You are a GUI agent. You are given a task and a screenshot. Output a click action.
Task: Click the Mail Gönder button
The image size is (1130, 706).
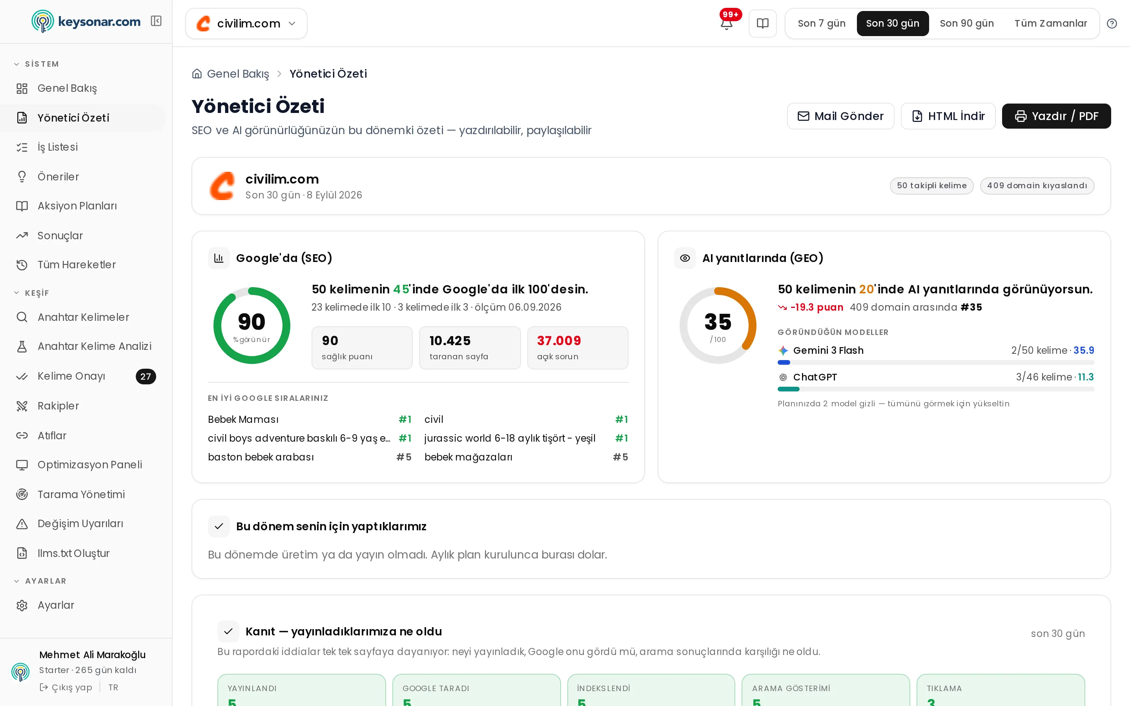(x=840, y=116)
